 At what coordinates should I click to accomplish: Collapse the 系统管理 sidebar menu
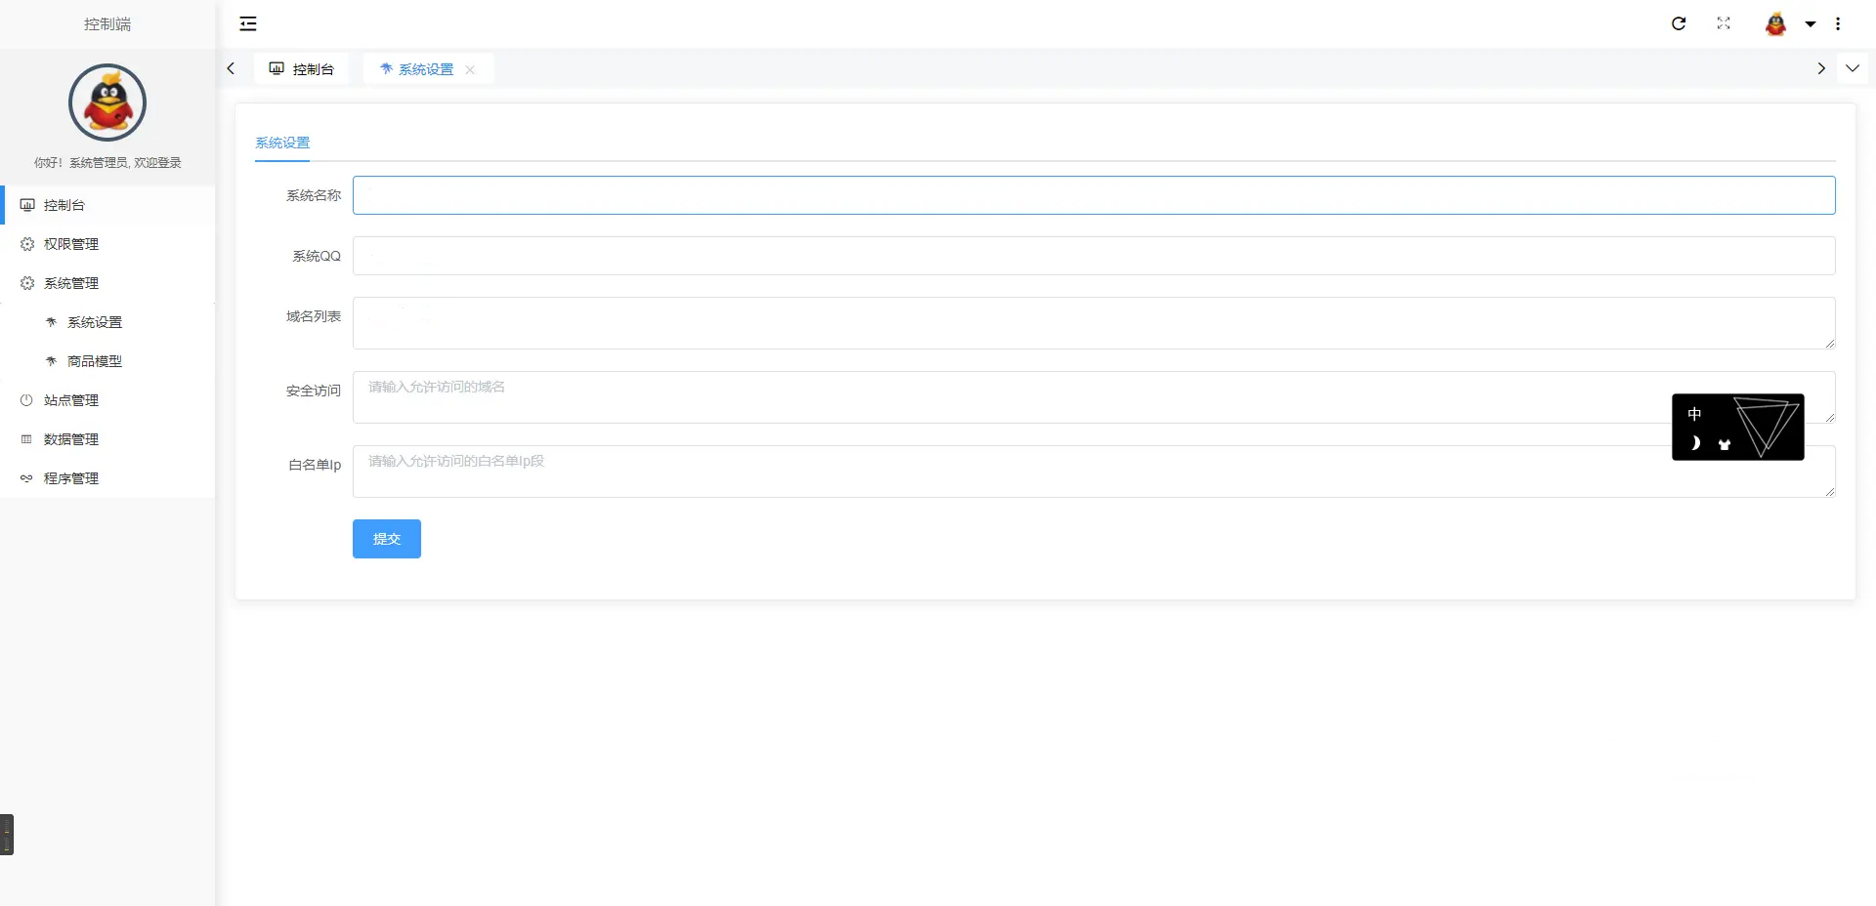pyautogui.click(x=71, y=283)
